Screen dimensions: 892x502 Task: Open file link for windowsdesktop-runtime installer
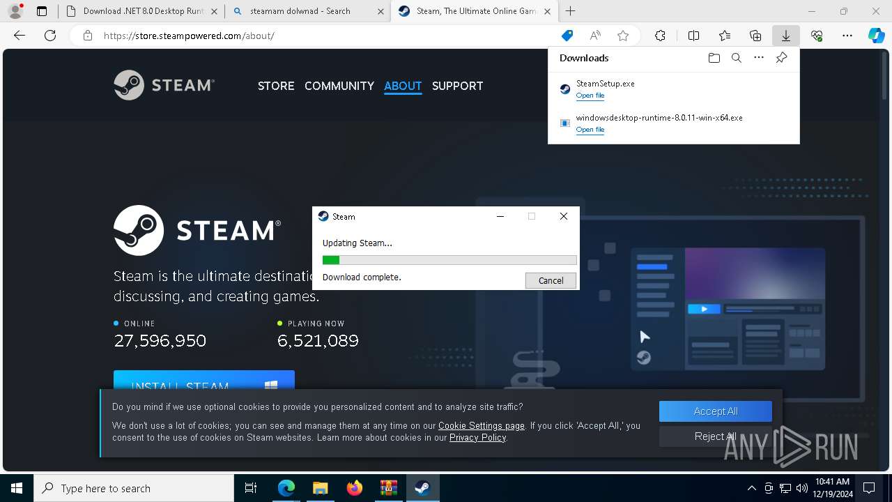click(590, 130)
